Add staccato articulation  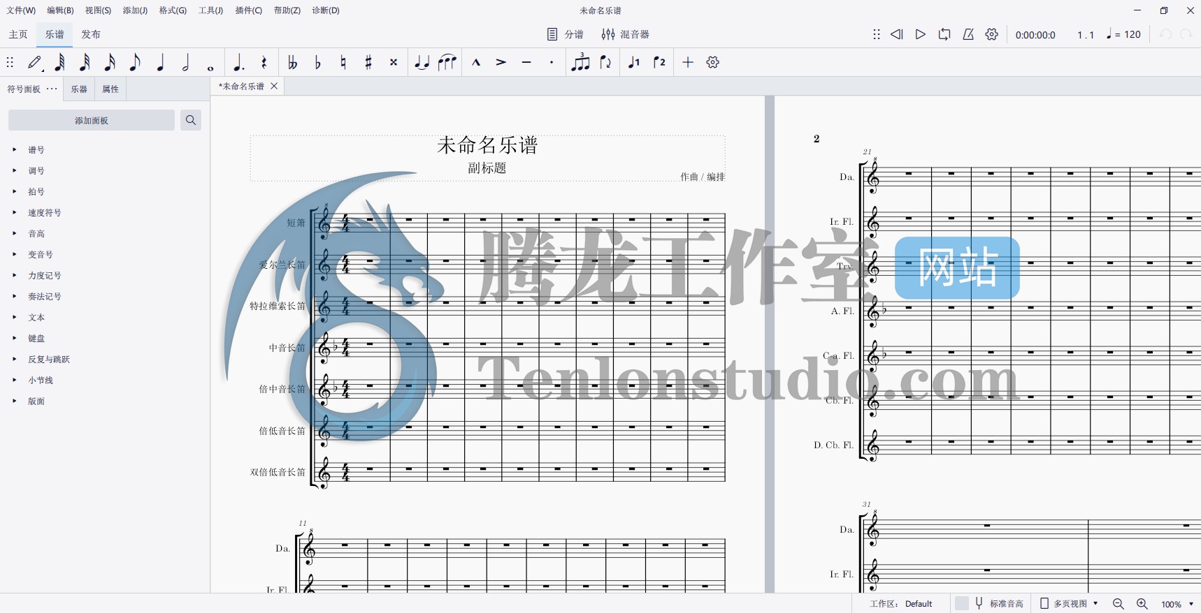click(552, 63)
